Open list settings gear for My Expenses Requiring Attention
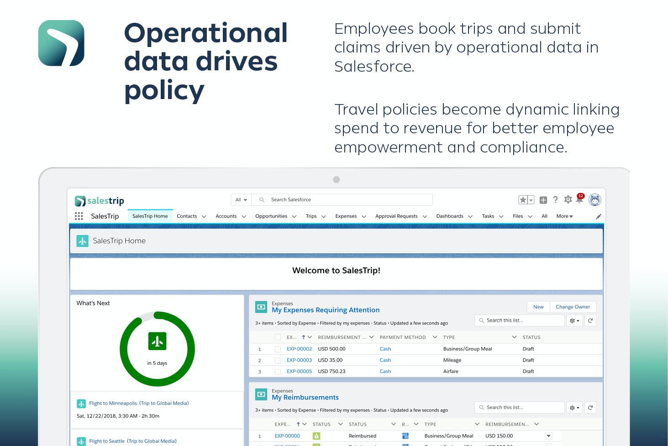 coord(574,320)
